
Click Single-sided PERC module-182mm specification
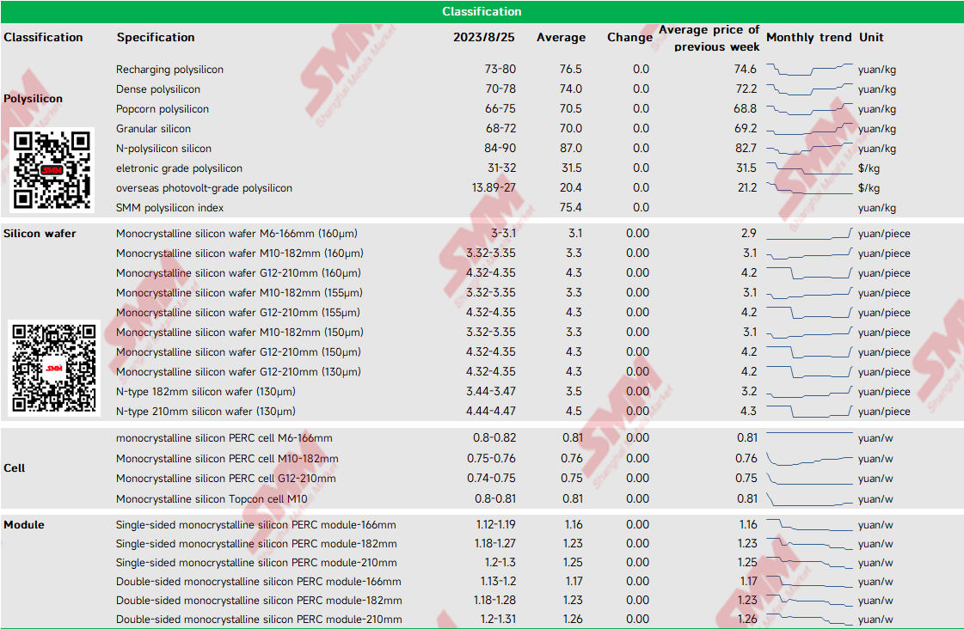[x=256, y=544]
